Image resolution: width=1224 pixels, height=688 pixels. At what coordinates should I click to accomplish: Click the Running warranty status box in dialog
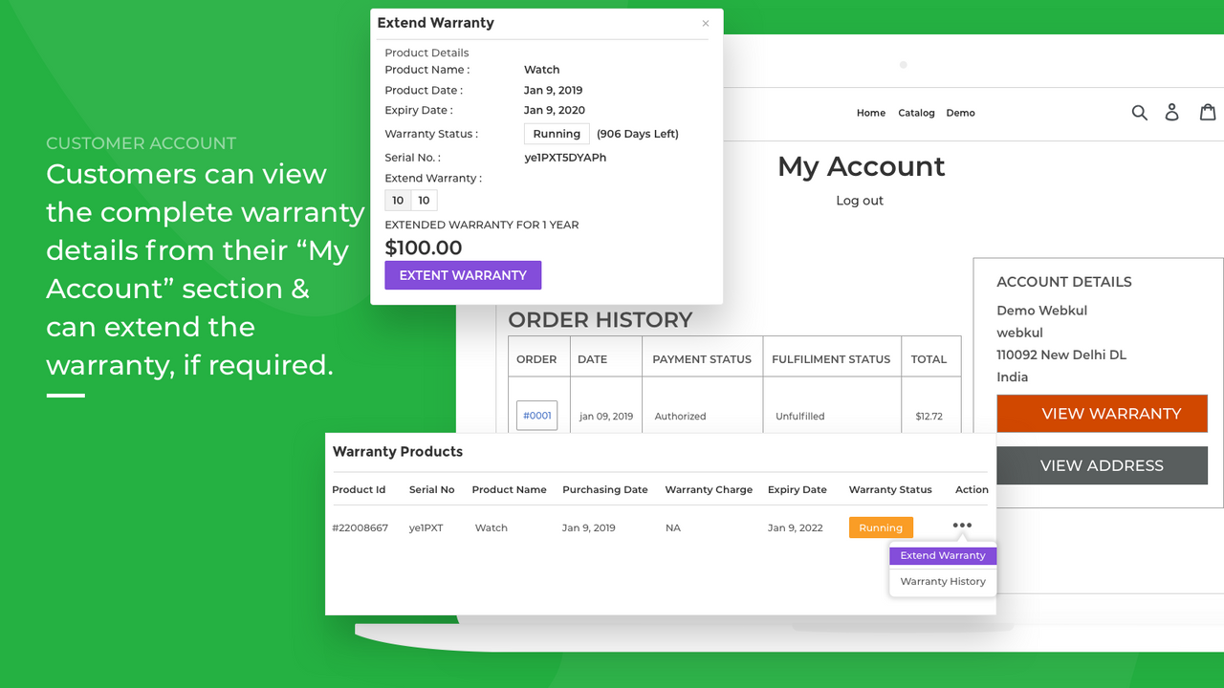[x=557, y=134]
